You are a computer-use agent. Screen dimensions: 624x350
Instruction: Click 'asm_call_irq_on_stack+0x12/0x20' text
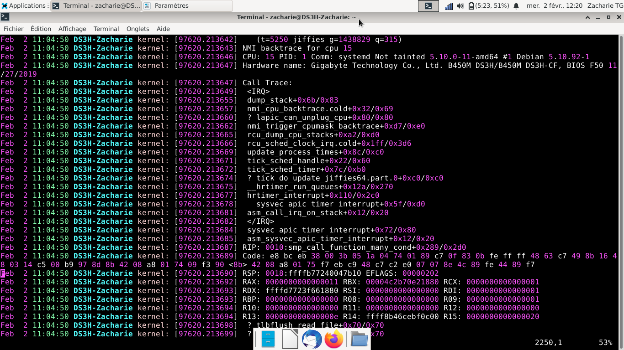[x=318, y=213]
